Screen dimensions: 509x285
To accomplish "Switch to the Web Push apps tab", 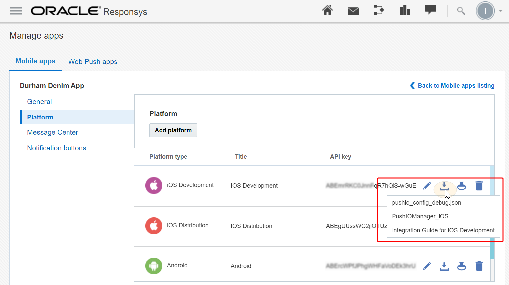I will point(93,62).
